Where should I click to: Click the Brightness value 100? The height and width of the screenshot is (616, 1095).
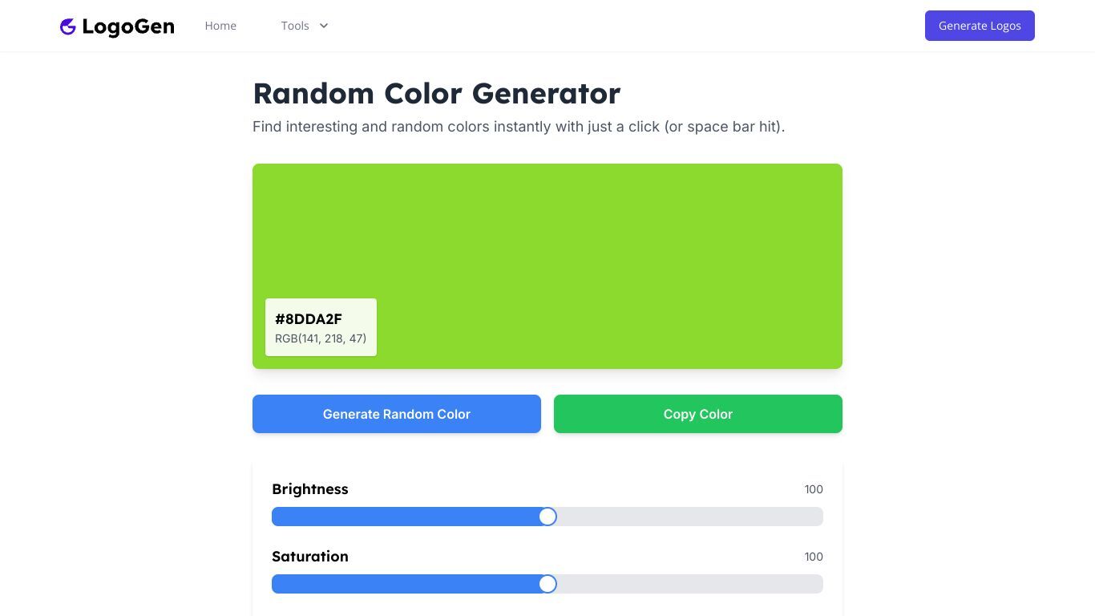pyautogui.click(x=814, y=489)
